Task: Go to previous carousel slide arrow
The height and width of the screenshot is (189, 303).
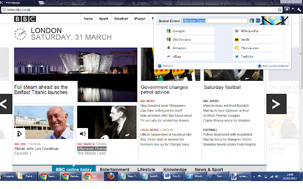Action: 4,104
